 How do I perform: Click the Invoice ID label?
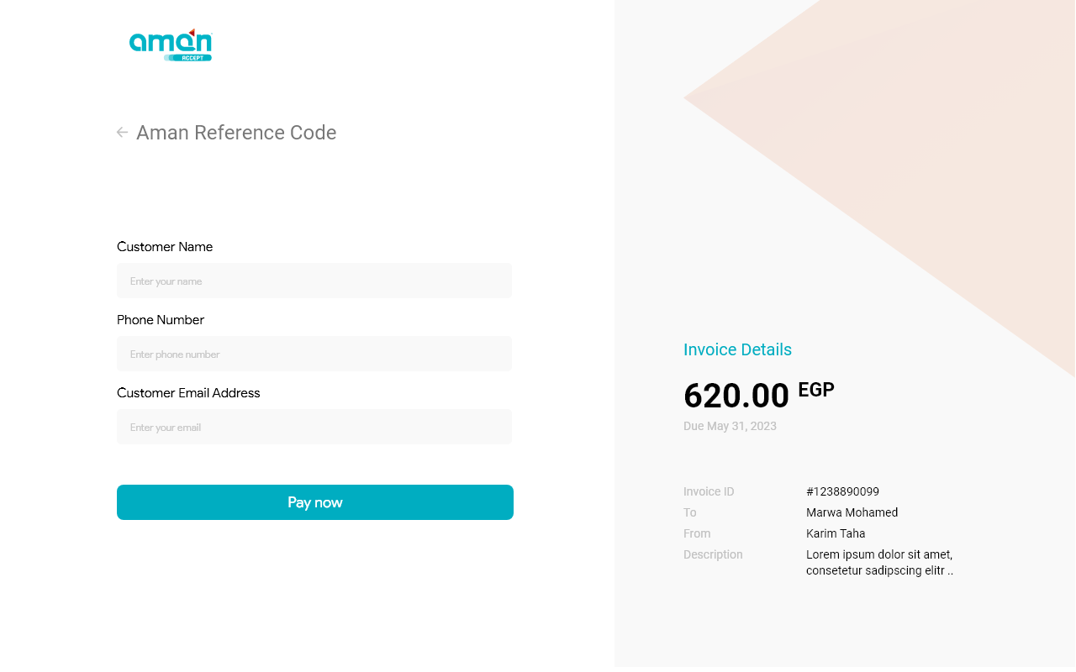(x=709, y=491)
